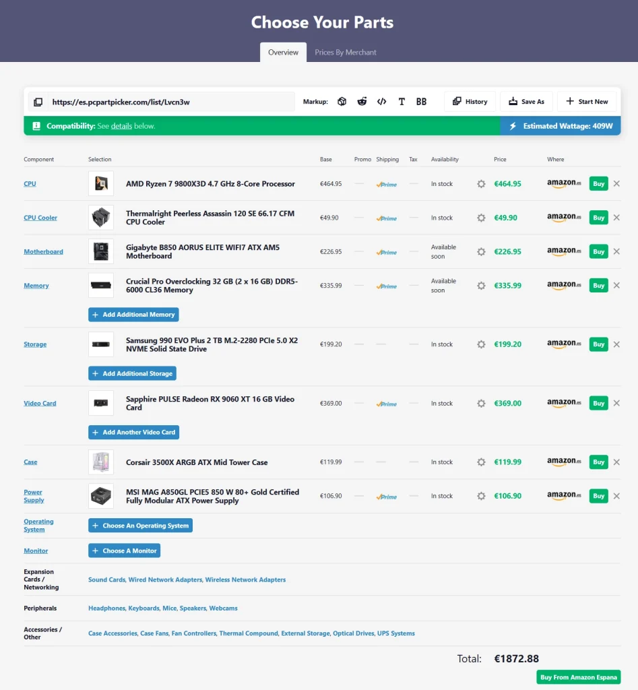Buy the Samsung 990 EVO Plus
638x690 pixels.
[598, 344]
